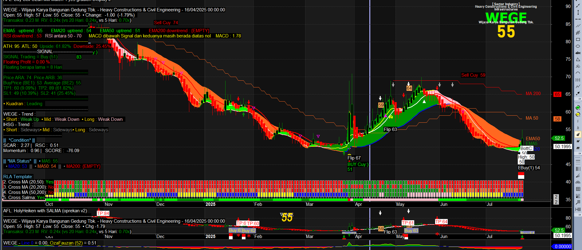Toggle the 'i' intraday interval button
Viewport: 582px width, 250px height.
pos(578,121)
